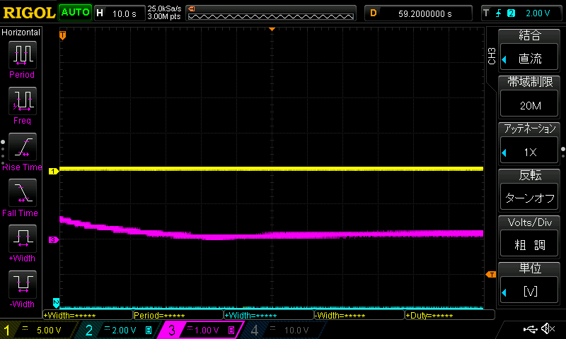Click the channel 2 bandwidth limit B icon

click(x=149, y=330)
